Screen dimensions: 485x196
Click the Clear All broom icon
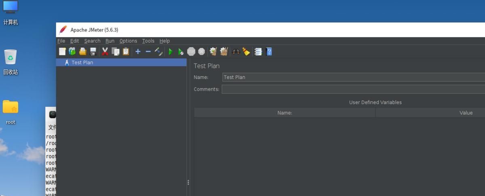pyautogui.click(x=246, y=52)
